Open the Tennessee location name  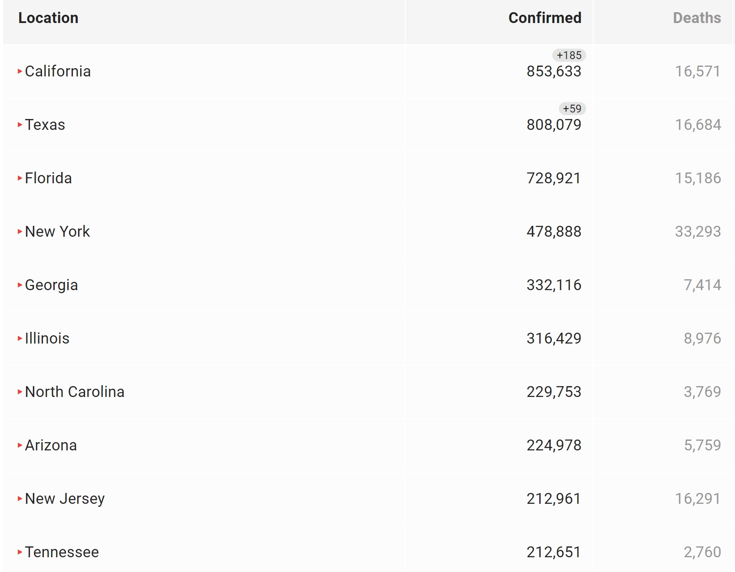pyautogui.click(x=62, y=552)
